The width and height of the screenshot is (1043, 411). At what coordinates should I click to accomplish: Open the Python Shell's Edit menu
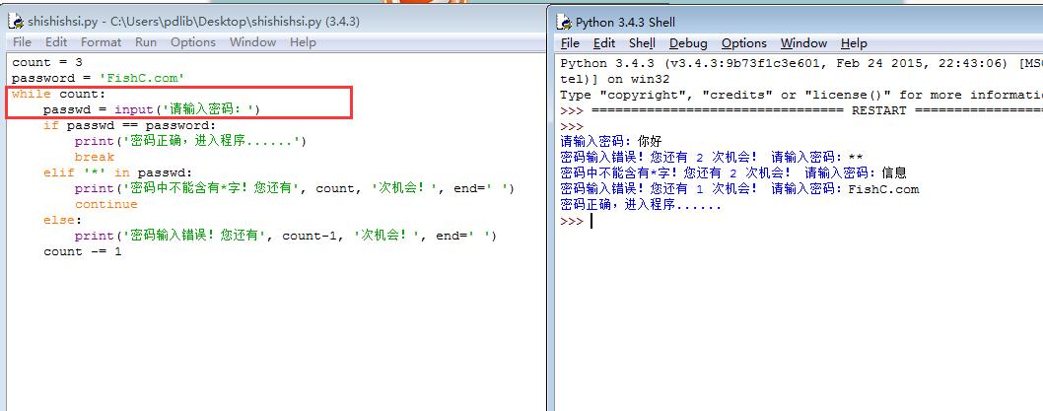point(604,43)
